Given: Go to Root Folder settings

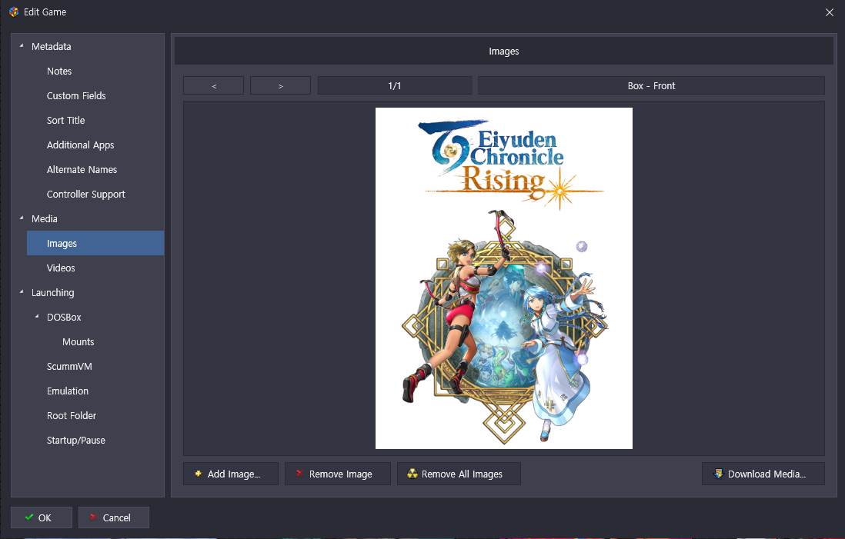Looking at the screenshot, I should click(x=72, y=416).
